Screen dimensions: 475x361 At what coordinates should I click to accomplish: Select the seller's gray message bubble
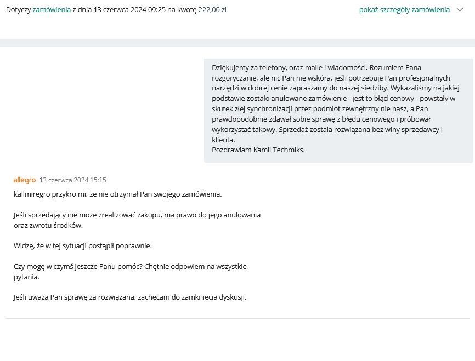pyautogui.click(x=338, y=111)
